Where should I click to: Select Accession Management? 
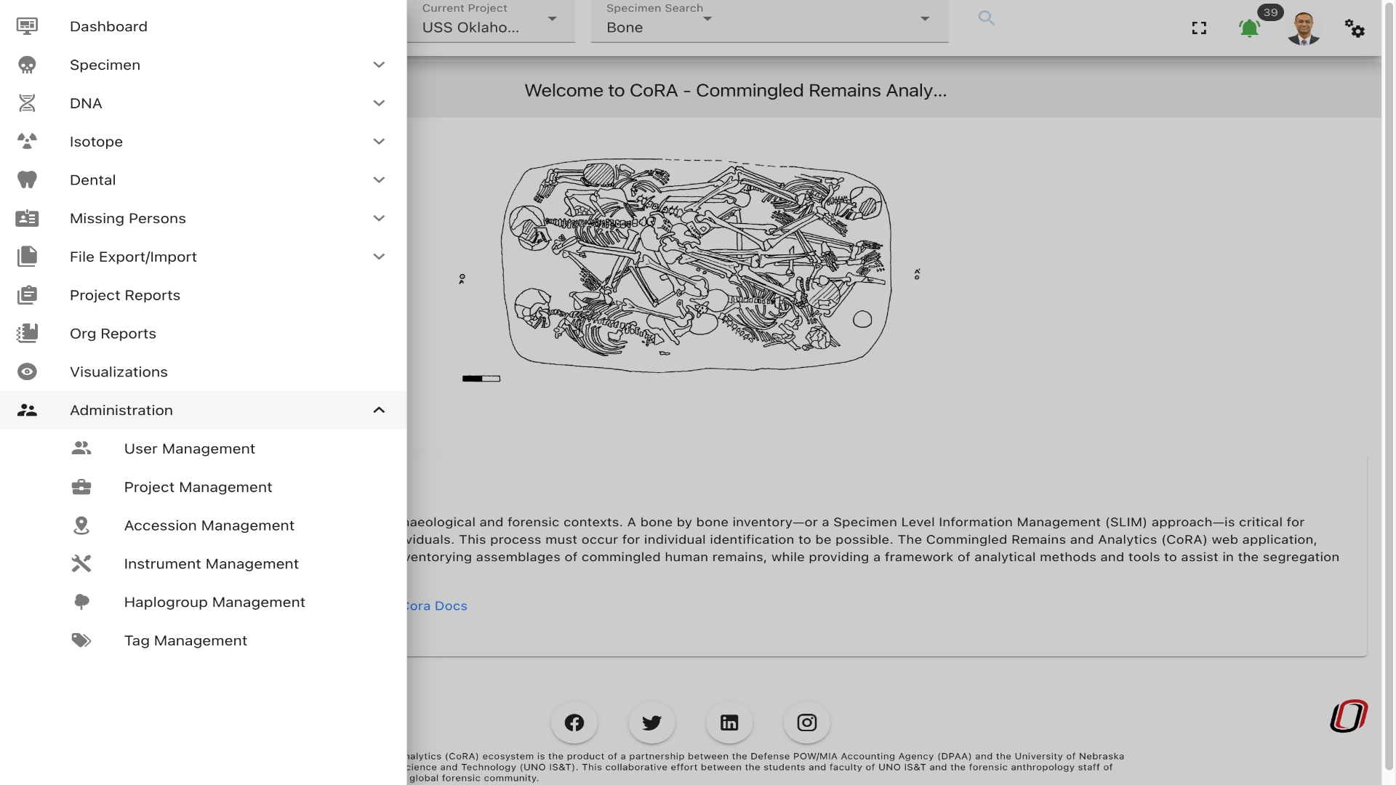(204, 526)
